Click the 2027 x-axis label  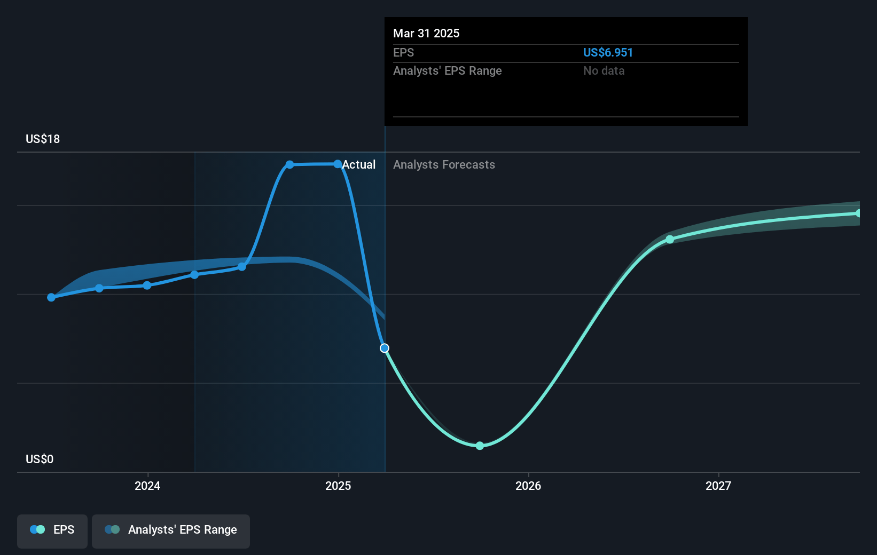718,486
